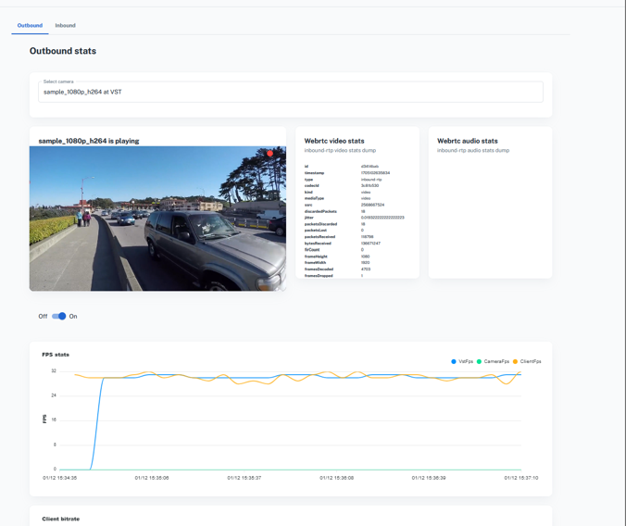Select the Outbound tab

pyautogui.click(x=30, y=25)
